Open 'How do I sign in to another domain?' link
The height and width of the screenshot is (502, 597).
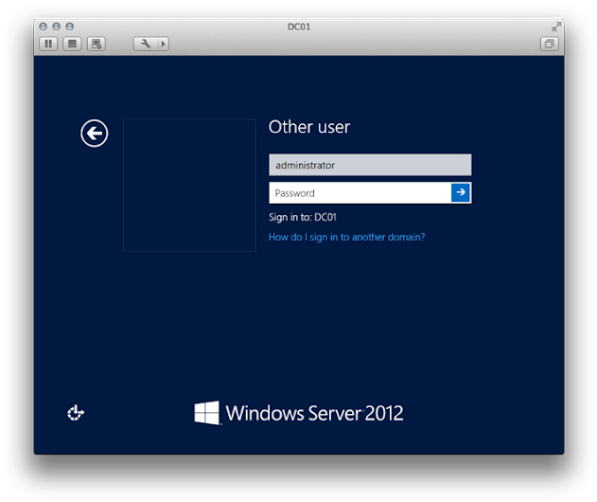tap(346, 237)
